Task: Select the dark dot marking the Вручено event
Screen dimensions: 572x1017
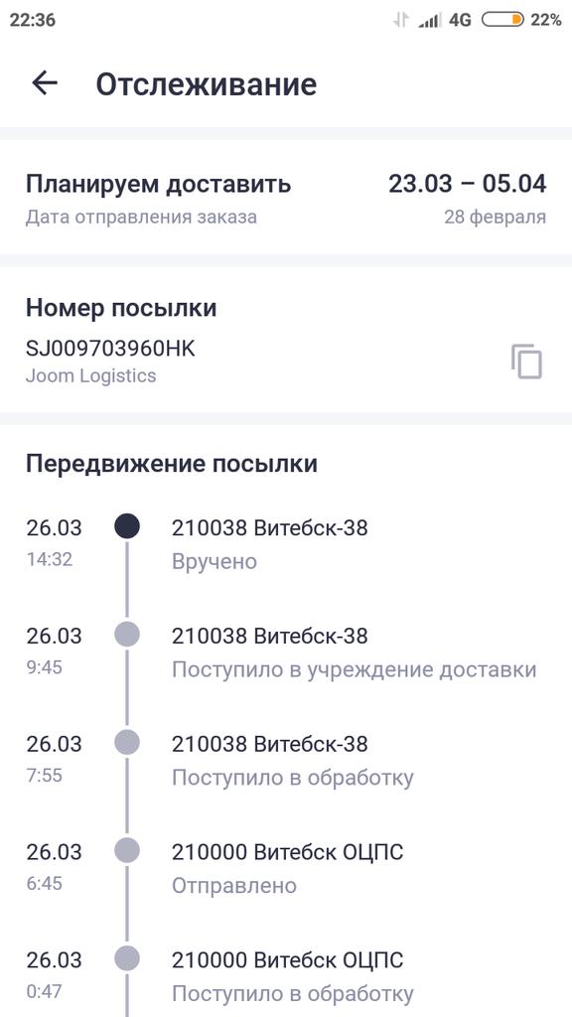Action: pos(127,525)
